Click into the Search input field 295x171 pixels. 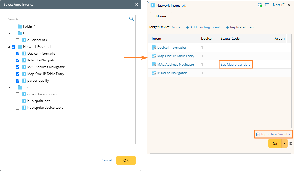click(x=67, y=19)
